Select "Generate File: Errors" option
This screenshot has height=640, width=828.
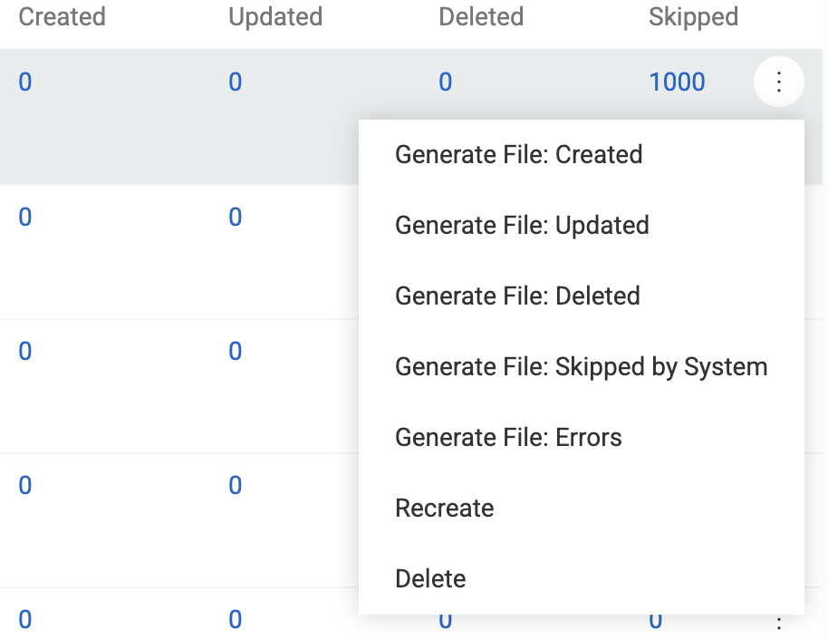click(508, 437)
